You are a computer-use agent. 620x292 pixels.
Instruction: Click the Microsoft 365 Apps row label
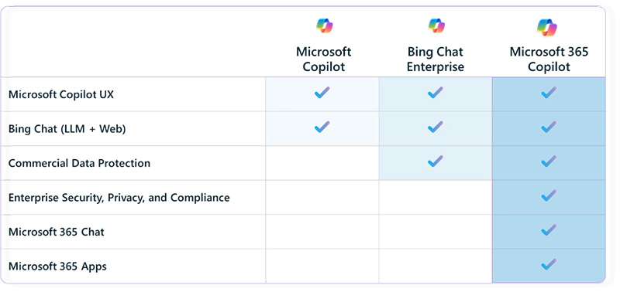[x=57, y=267]
